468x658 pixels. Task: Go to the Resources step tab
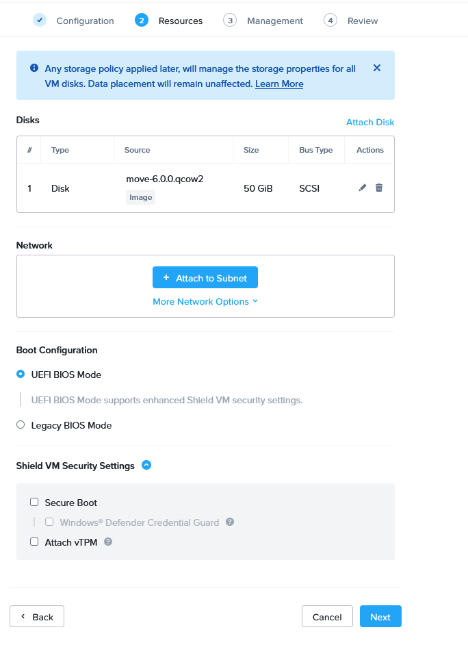click(x=180, y=21)
